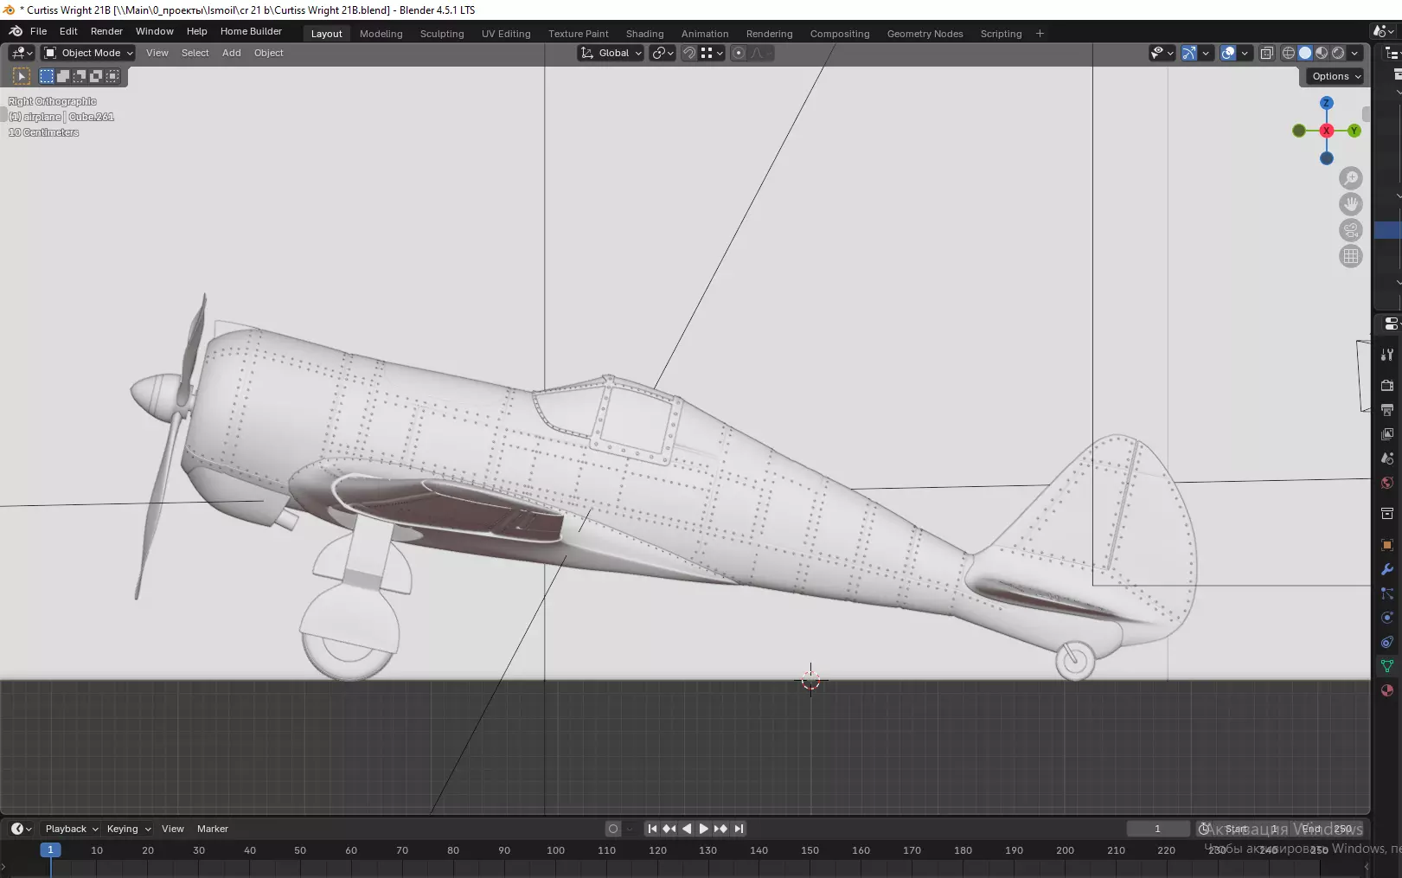
Task: Select the tweak select tool icon
Action: [x=22, y=76]
